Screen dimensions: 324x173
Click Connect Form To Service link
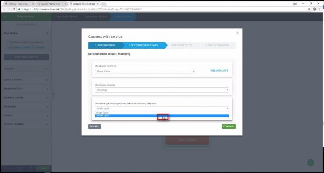point(27,48)
